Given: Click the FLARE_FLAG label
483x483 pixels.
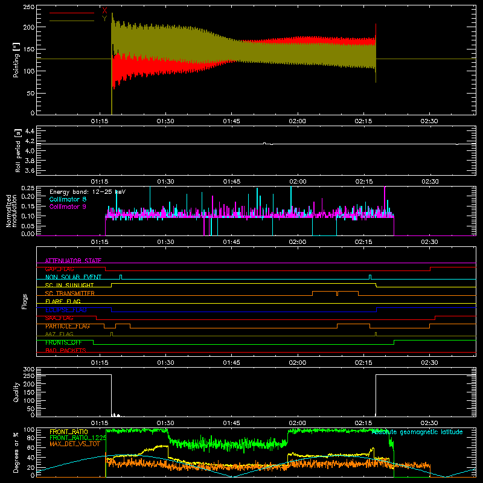Looking at the screenshot, I should (x=63, y=301).
